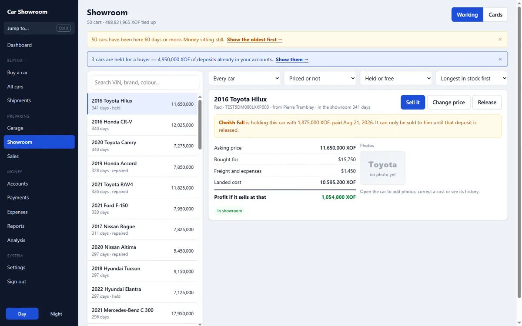This screenshot has height=326, width=522.
Task: Open Settings
Action: [x=39, y=267]
